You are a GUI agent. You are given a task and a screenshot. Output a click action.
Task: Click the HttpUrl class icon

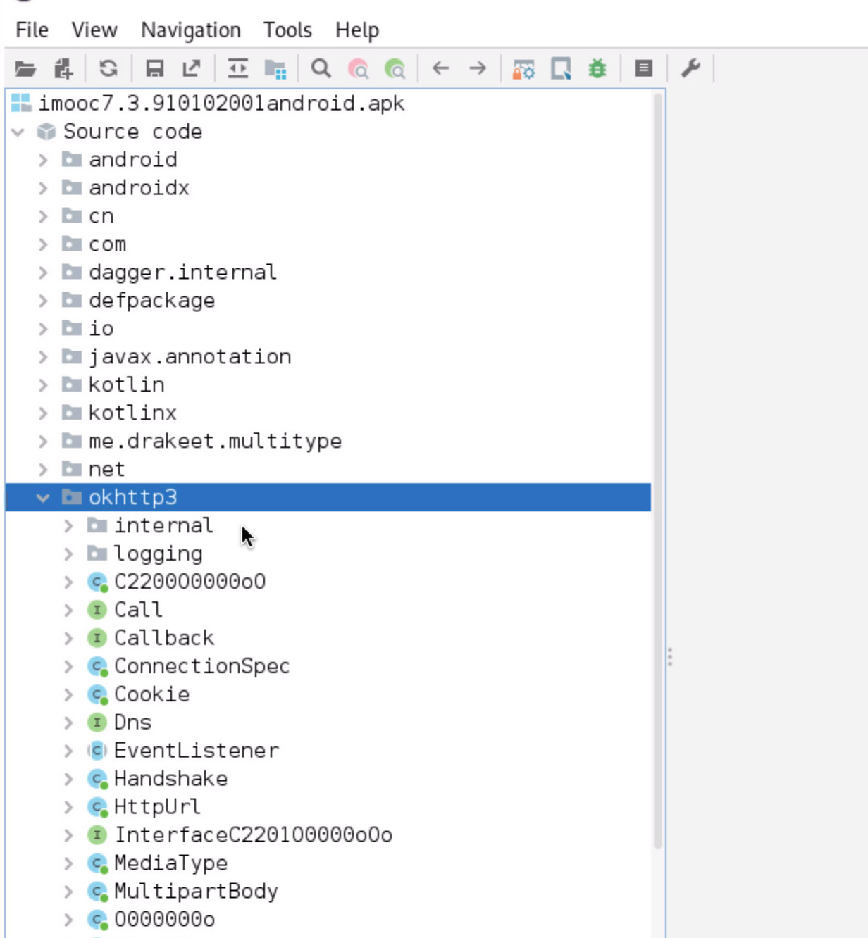click(x=97, y=807)
